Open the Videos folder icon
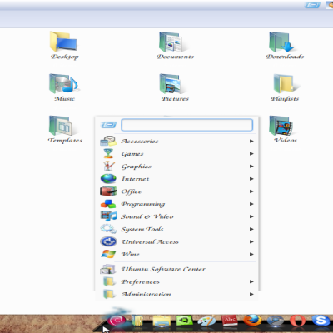The image size is (333, 333). tap(284, 129)
